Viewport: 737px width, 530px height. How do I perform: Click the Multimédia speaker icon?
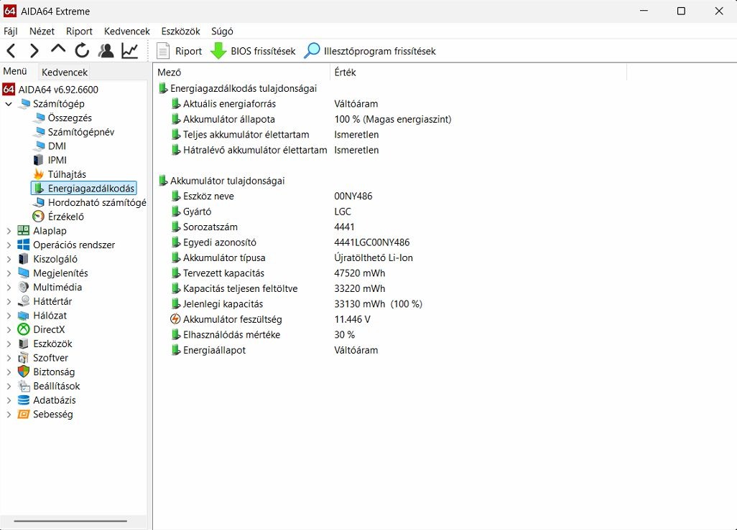(24, 287)
